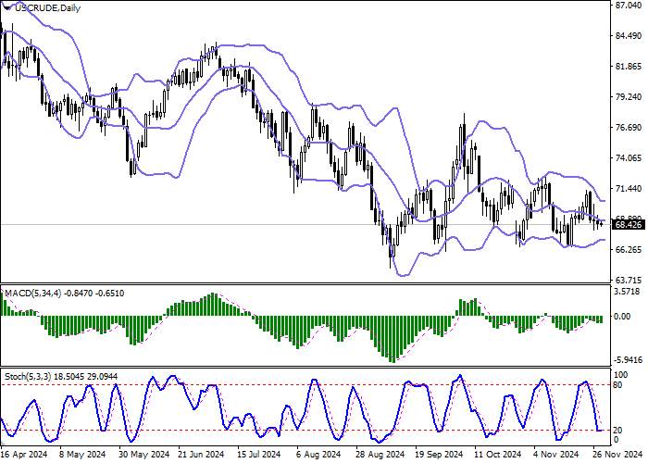The height and width of the screenshot is (463, 648).
Task: Click Stochastic scale level 100
Action: click(621, 375)
